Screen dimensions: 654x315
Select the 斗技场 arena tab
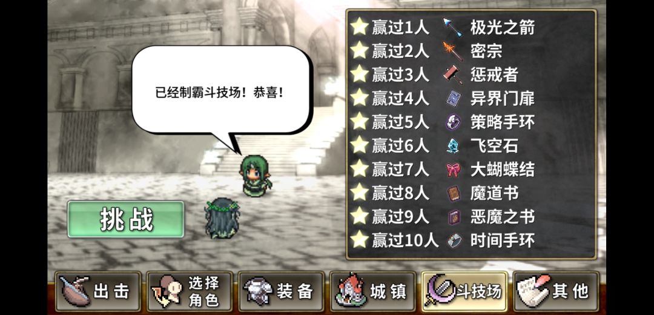point(464,291)
